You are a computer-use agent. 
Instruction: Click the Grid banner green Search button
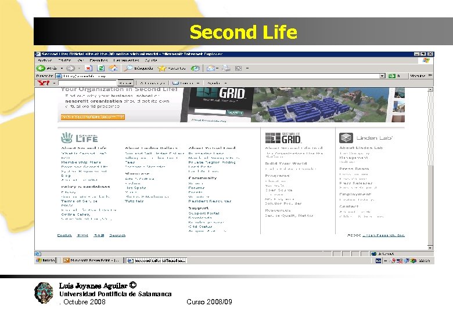[235, 112]
